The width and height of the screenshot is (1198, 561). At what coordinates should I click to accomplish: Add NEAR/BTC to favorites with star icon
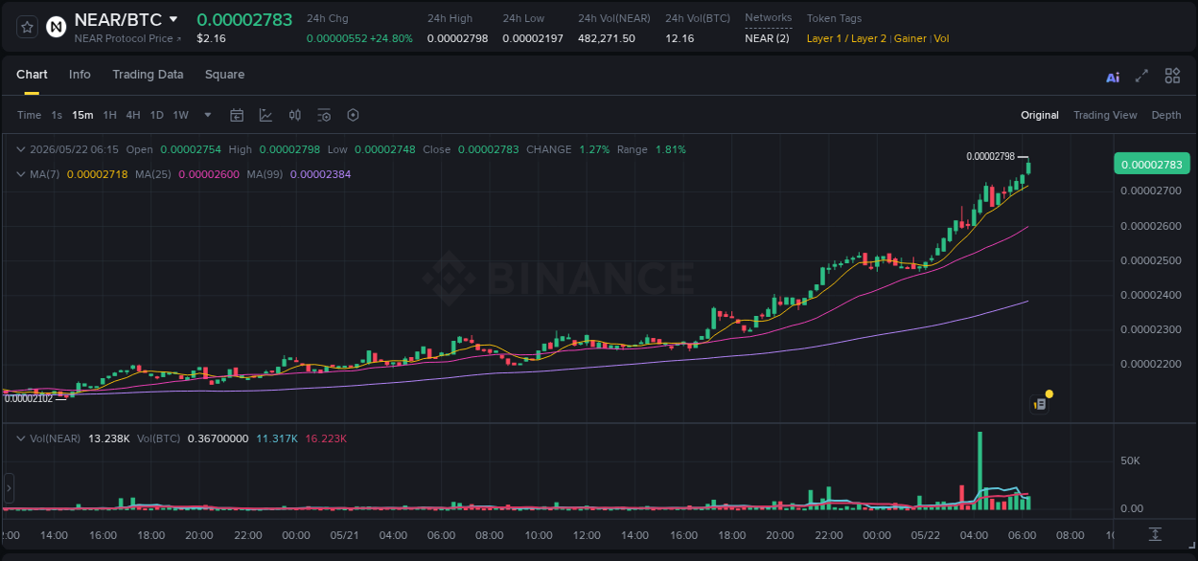(27, 27)
